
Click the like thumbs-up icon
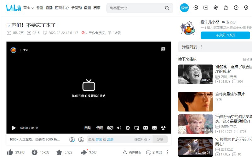10,152
